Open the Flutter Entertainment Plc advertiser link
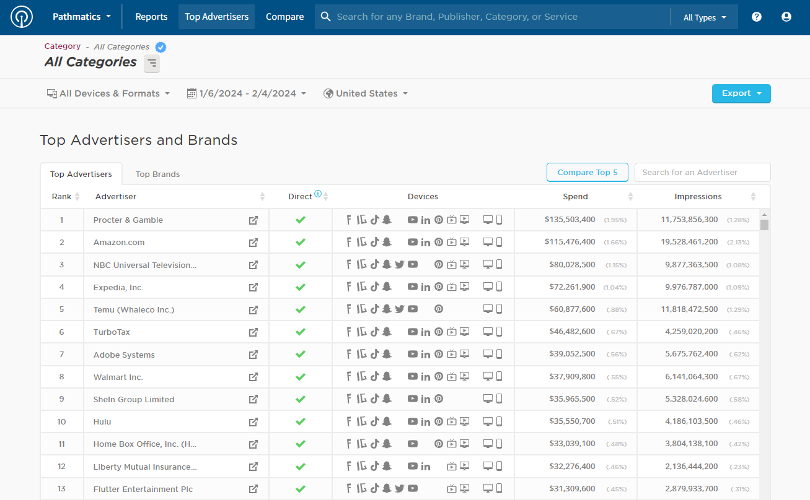This screenshot has width=810, height=500. (x=143, y=489)
